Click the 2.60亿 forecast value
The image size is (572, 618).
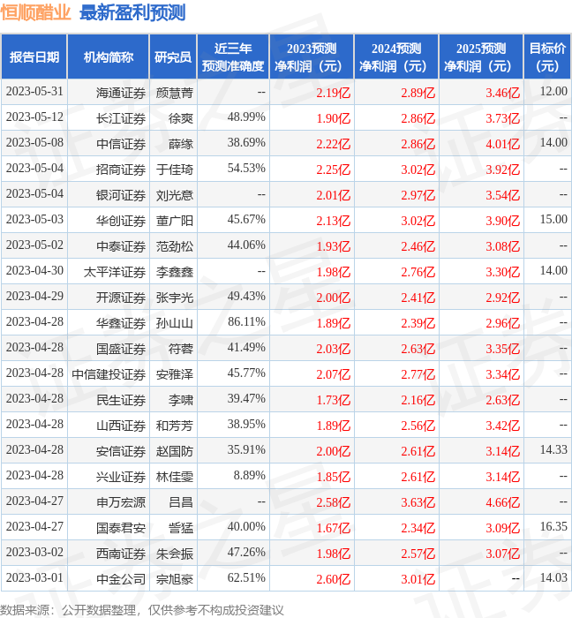point(334,579)
